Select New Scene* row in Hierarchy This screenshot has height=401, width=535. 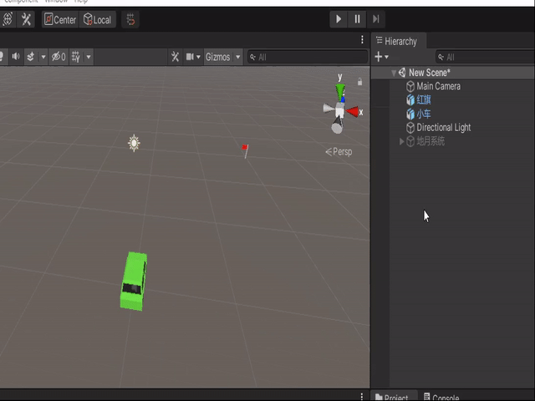point(453,73)
